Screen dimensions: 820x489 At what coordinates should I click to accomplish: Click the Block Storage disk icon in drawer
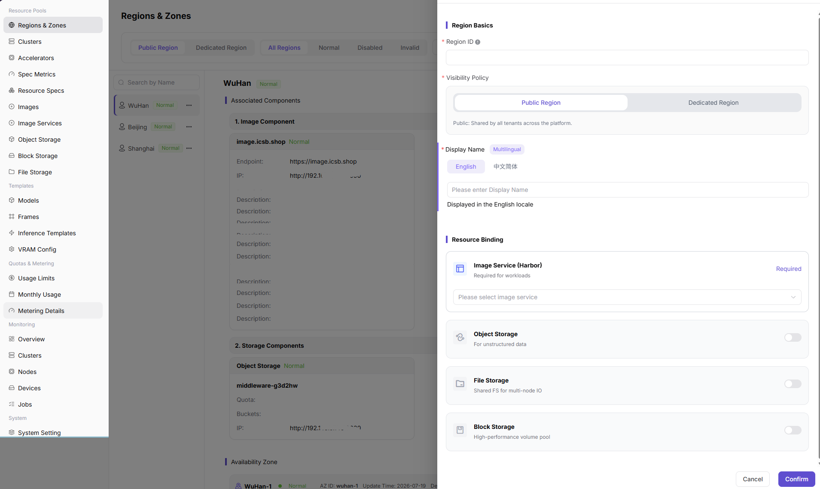click(x=460, y=430)
